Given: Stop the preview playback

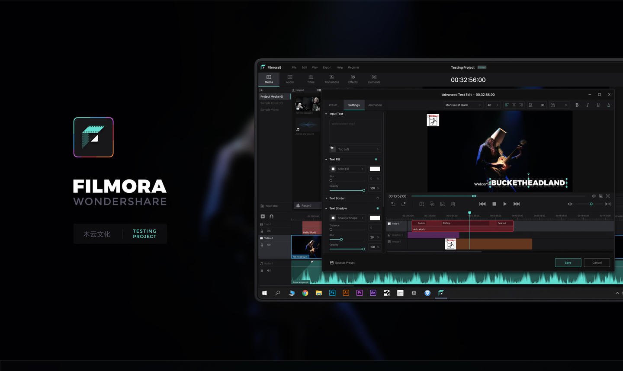Looking at the screenshot, I should click(x=494, y=204).
